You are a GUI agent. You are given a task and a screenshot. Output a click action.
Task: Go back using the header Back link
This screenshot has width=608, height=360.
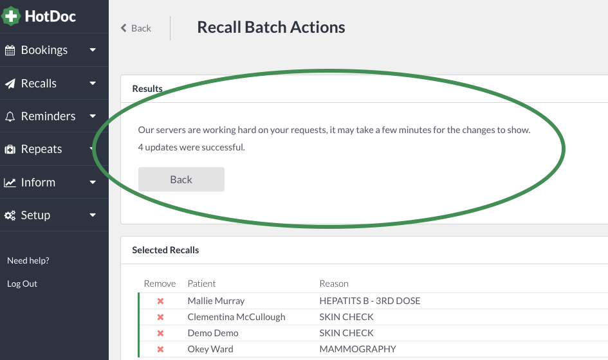(136, 28)
